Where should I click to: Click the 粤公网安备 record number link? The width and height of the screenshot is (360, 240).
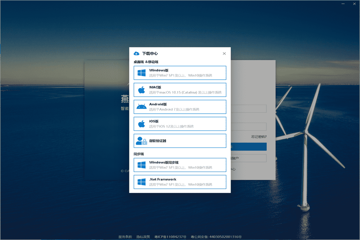216,237
